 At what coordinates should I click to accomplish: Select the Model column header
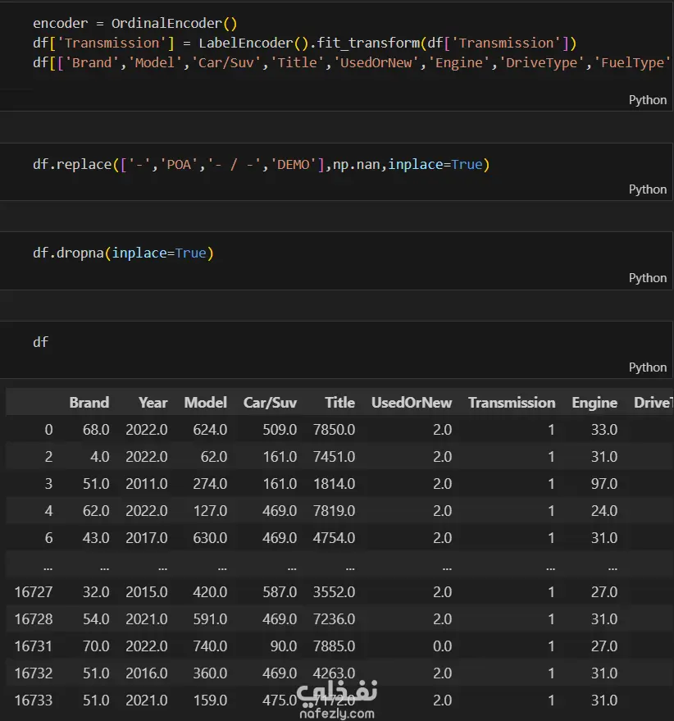click(205, 403)
